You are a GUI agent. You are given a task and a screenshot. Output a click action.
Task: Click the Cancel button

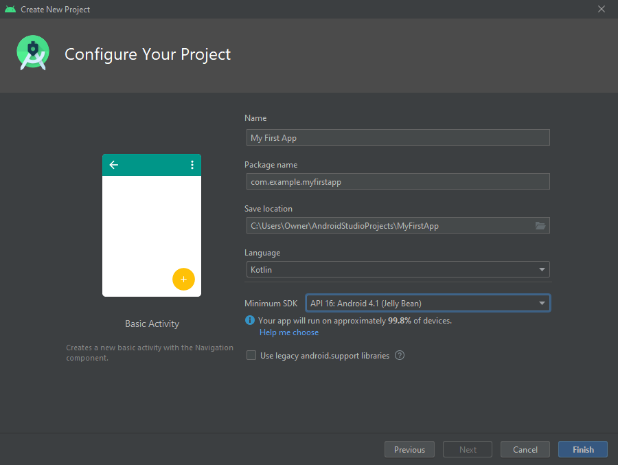coord(525,449)
